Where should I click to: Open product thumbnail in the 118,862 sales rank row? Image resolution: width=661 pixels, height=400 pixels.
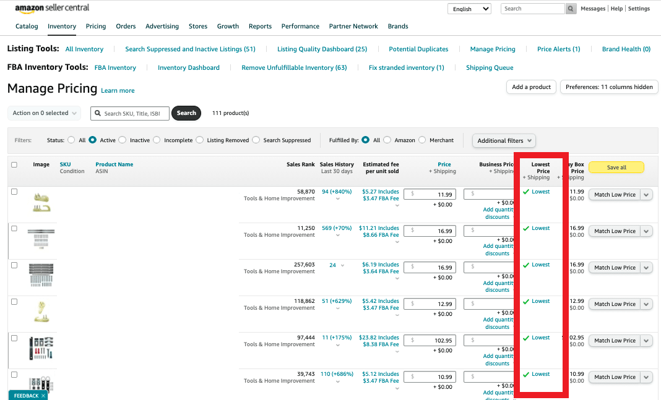click(x=41, y=312)
